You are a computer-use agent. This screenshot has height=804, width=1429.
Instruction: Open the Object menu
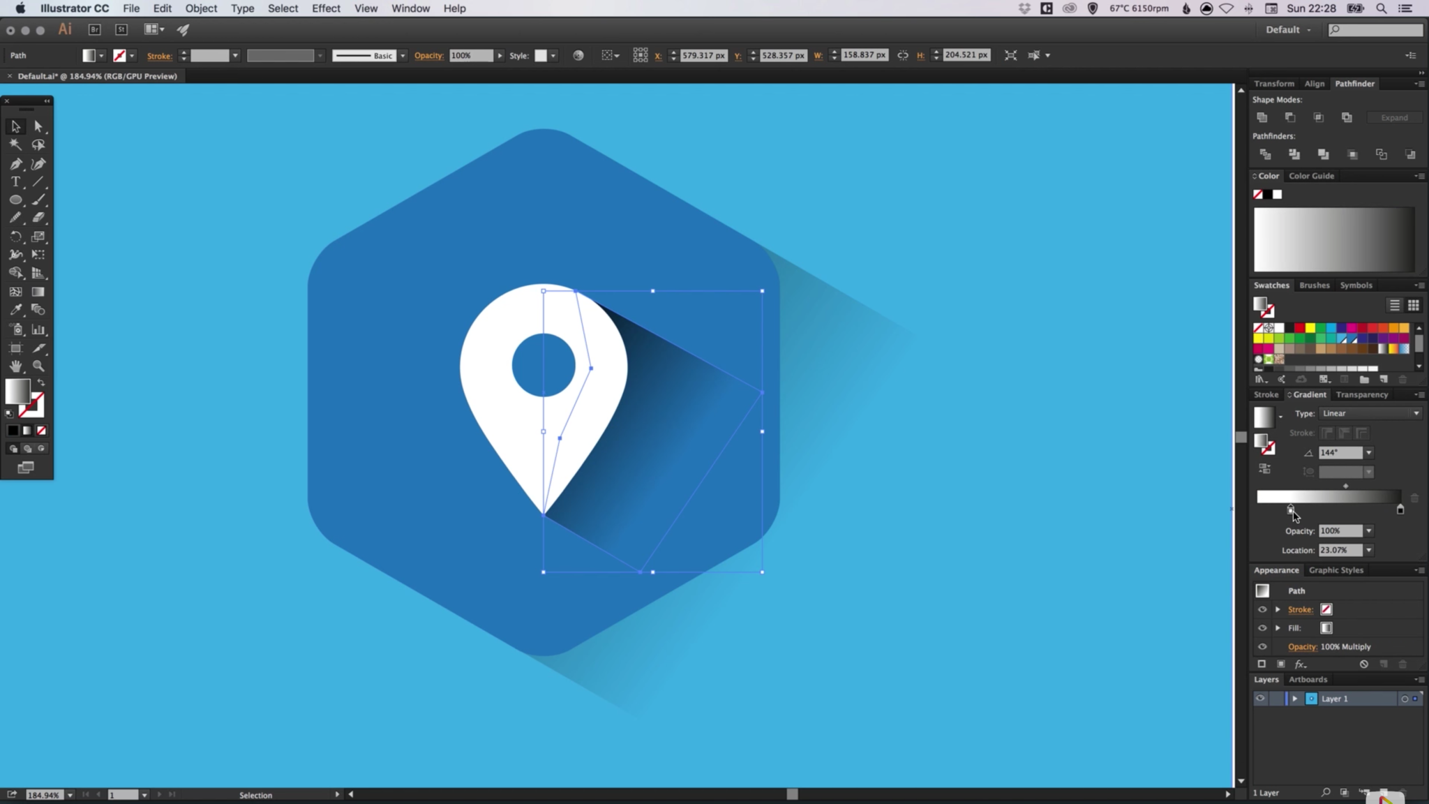[x=201, y=8]
